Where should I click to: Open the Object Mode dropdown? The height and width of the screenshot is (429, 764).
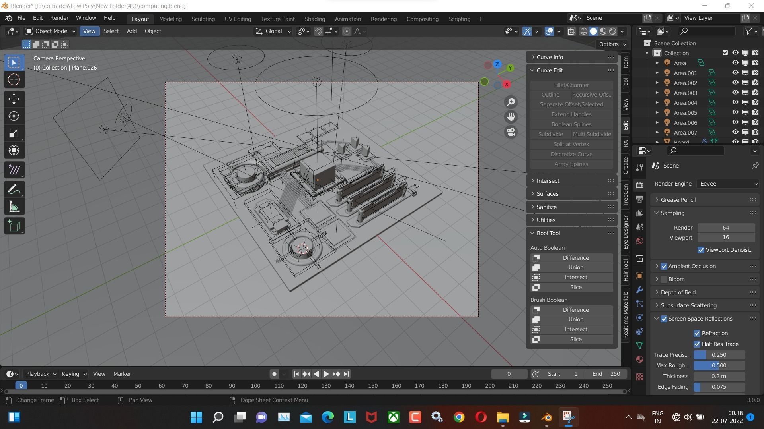tap(50, 31)
